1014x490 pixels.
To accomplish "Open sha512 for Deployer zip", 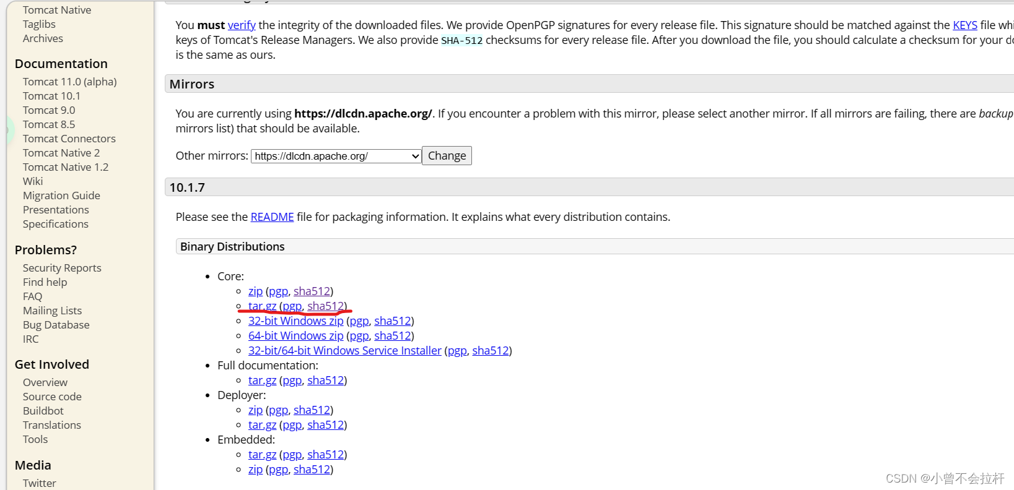I will tap(312, 410).
